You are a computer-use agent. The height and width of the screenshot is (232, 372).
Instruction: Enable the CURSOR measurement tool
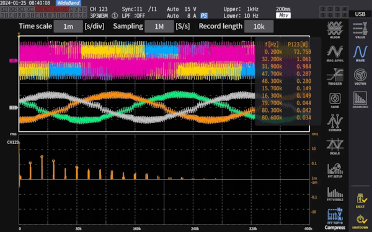[x=335, y=122]
